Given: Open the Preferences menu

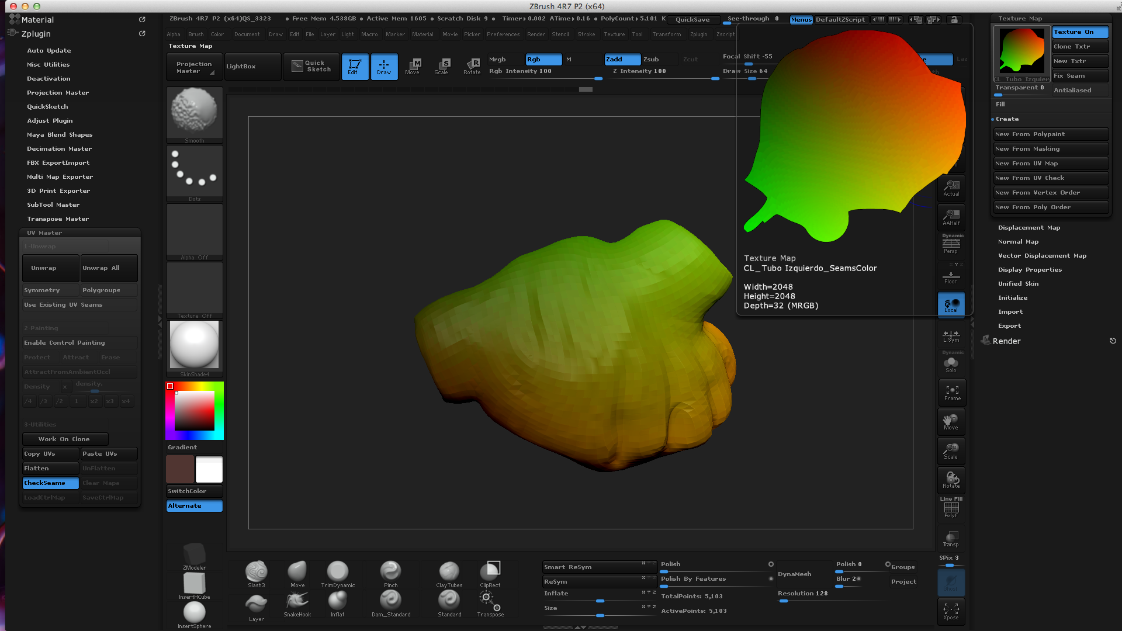Looking at the screenshot, I should pyautogui.click(x=503, y=34).
